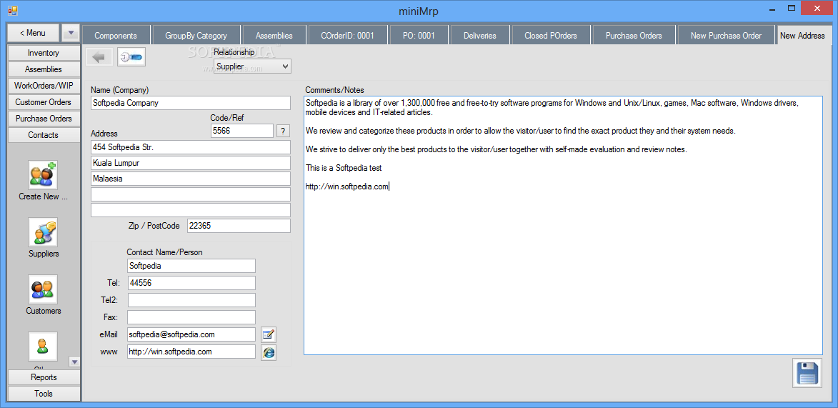Click the < Menu button
Screen dimensions: 838x408
click(33, 33)
